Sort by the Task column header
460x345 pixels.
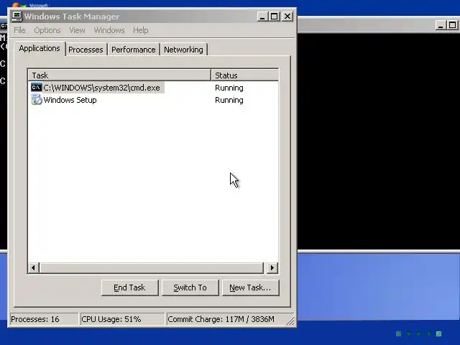[x=119, y=75]
